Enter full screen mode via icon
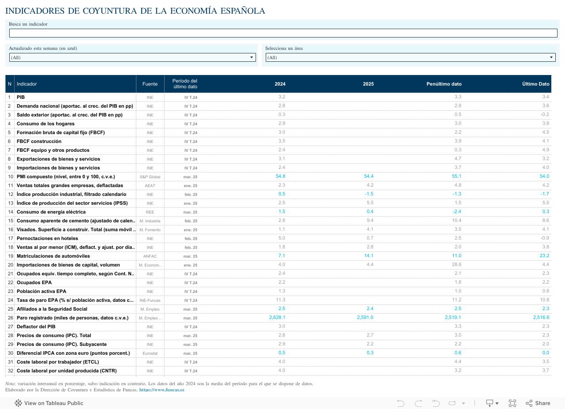565x409 pixels. coord(512,403)
